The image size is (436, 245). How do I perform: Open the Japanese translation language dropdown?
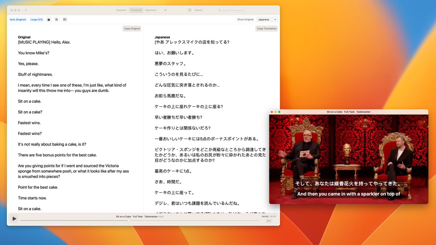267,20
